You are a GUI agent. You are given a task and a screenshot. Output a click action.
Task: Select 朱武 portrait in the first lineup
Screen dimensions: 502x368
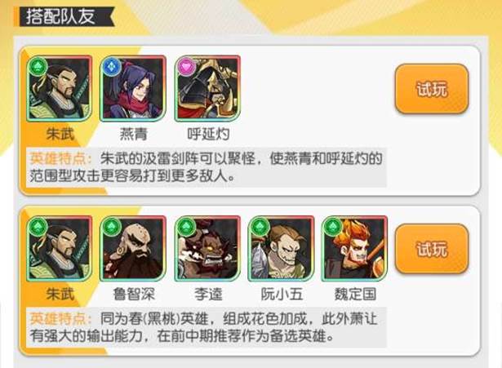coord(60,88)
